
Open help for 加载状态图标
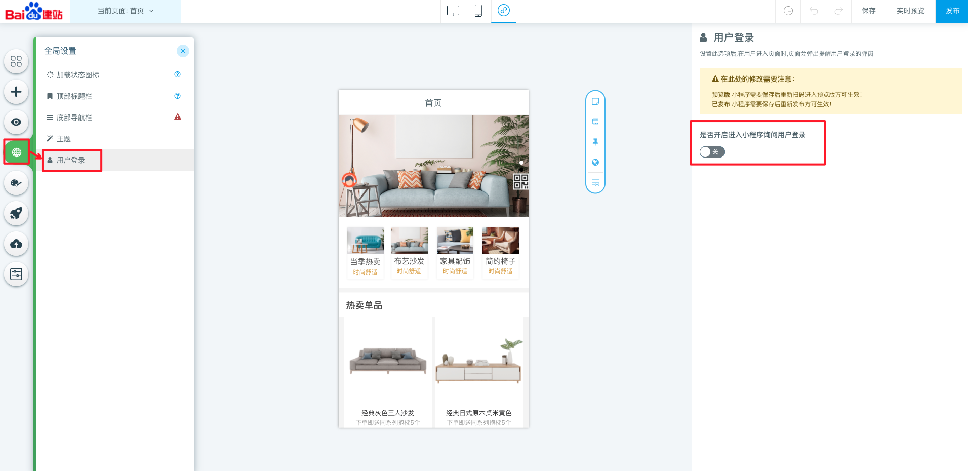(x=177, y=74)
